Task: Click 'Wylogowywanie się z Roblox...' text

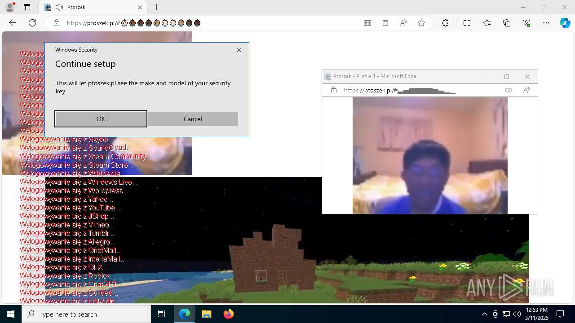Action: 67,276
